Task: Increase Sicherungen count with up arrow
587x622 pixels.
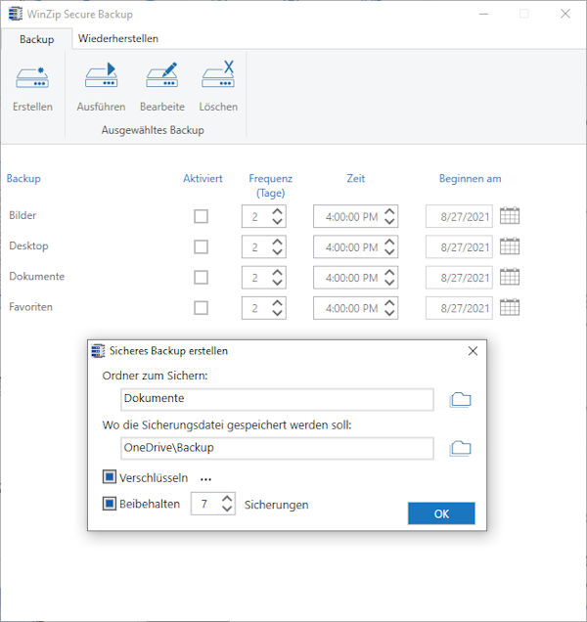Action: click(227, 499)
